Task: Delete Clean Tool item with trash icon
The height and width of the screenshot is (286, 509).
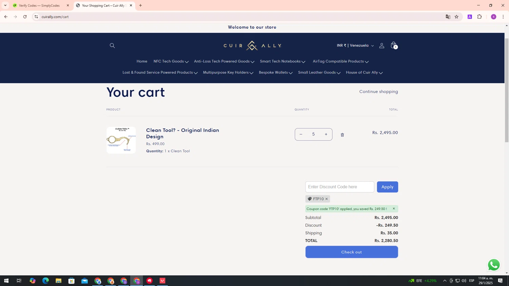Action: (342, 135)
